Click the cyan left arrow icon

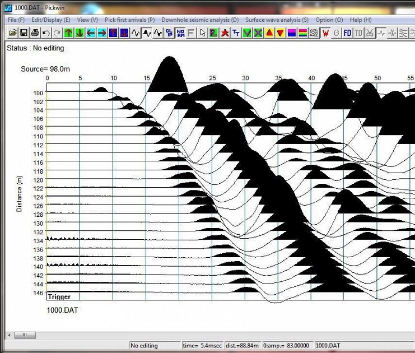[x=91, y=33]
